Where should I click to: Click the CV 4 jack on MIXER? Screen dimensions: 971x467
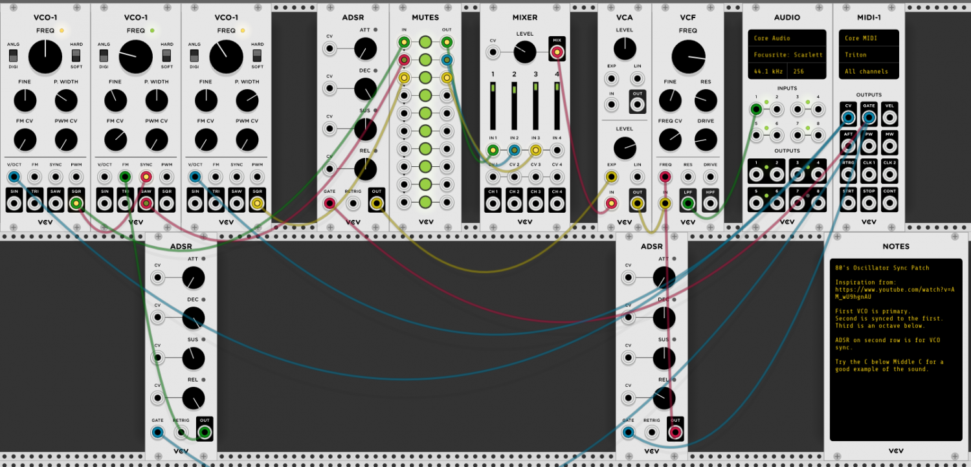557,177
